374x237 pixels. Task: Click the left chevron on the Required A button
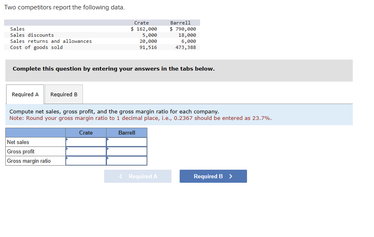120,176
